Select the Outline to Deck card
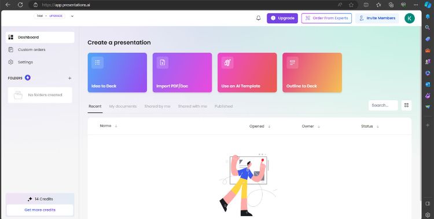Image resolution: width=434 pixels, height=219 pixels. coord(312,72)
